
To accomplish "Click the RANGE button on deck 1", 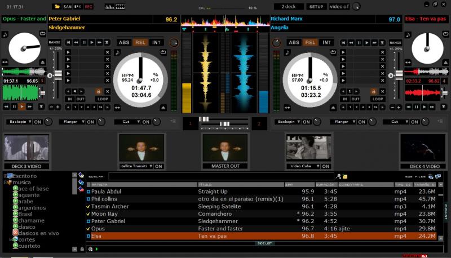I will coord(54,42).
